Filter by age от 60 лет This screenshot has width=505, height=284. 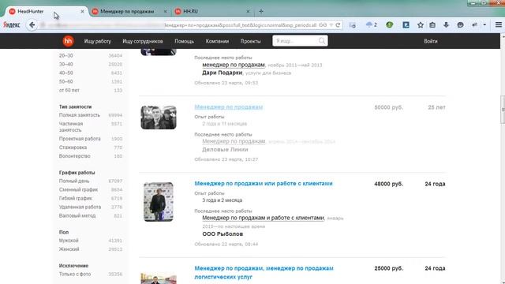pyautogui.click(x=69, y=91)
